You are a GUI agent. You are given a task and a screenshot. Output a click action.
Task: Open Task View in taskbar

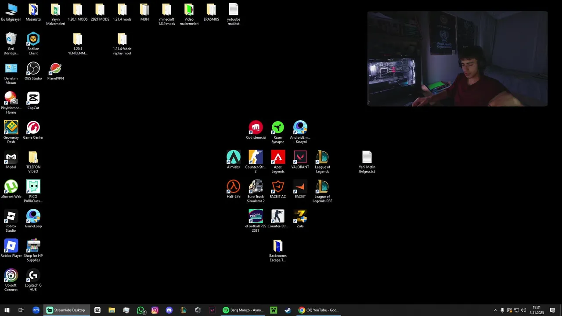coord(21,310)
